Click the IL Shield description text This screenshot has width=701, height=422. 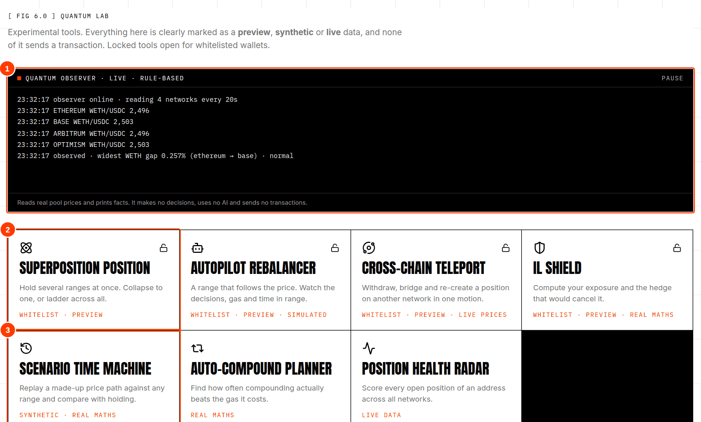pos(602,293)
